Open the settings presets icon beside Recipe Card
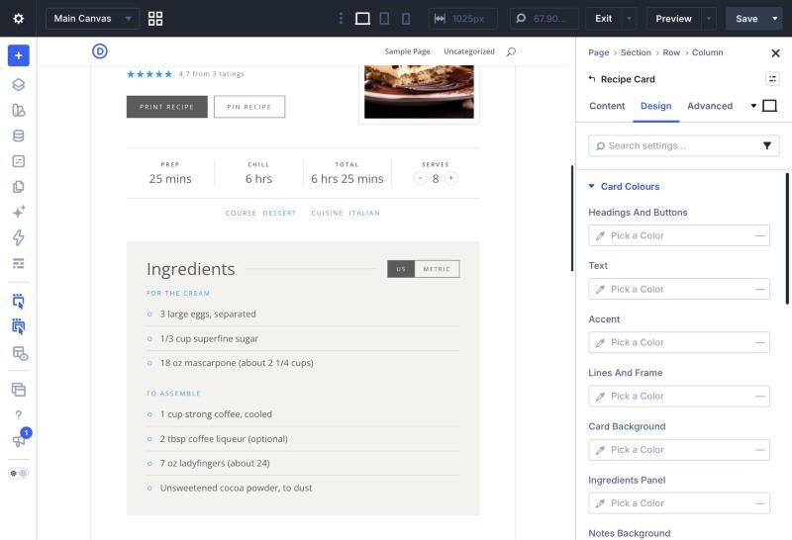The image size is (792, 540). coord(772,79)
